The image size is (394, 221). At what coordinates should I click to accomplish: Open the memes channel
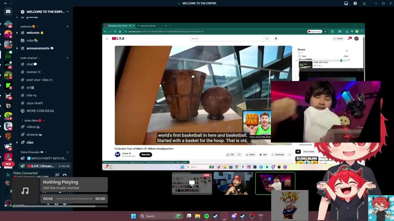tap(44, 72)
